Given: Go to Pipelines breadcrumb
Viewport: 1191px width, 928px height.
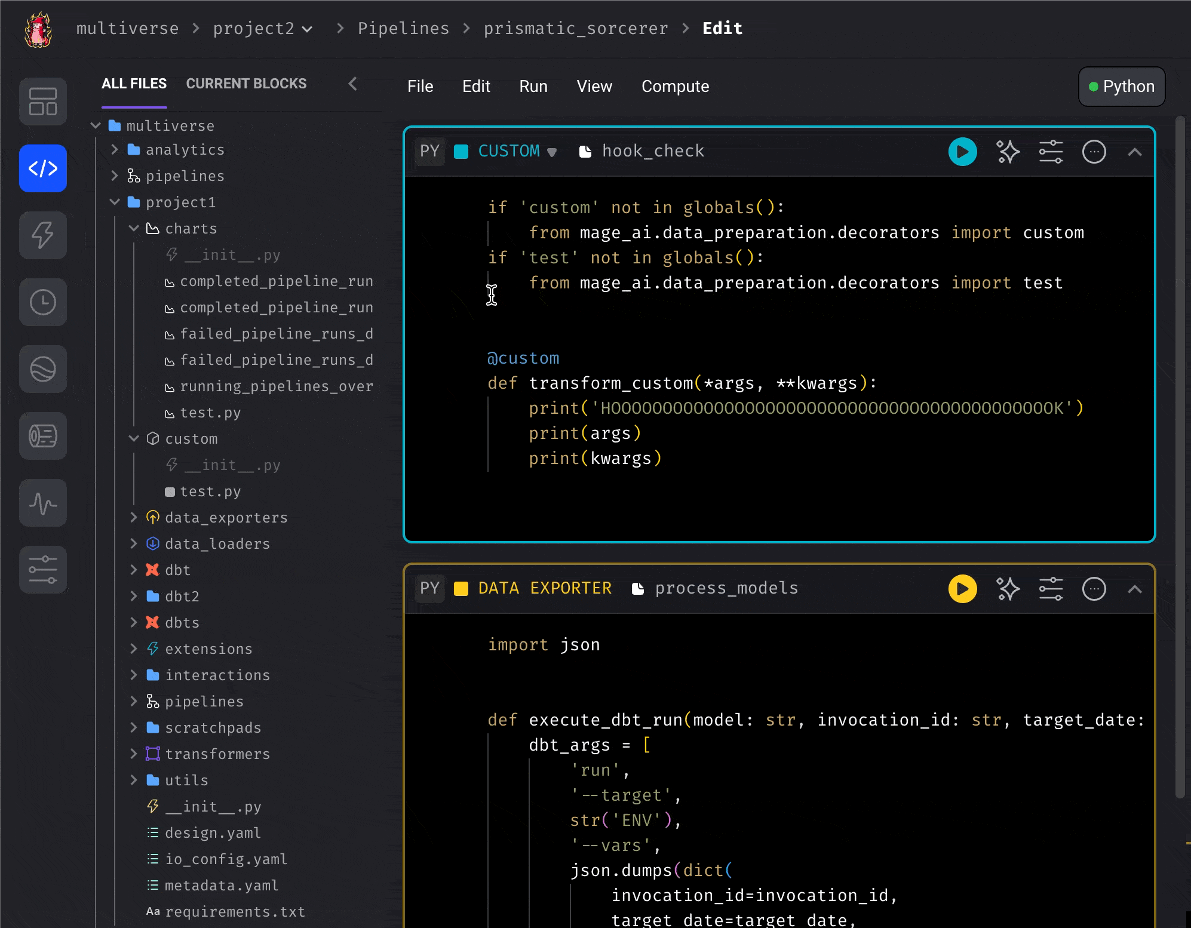Looking at the screenshot, I should (x=403, y=29).
